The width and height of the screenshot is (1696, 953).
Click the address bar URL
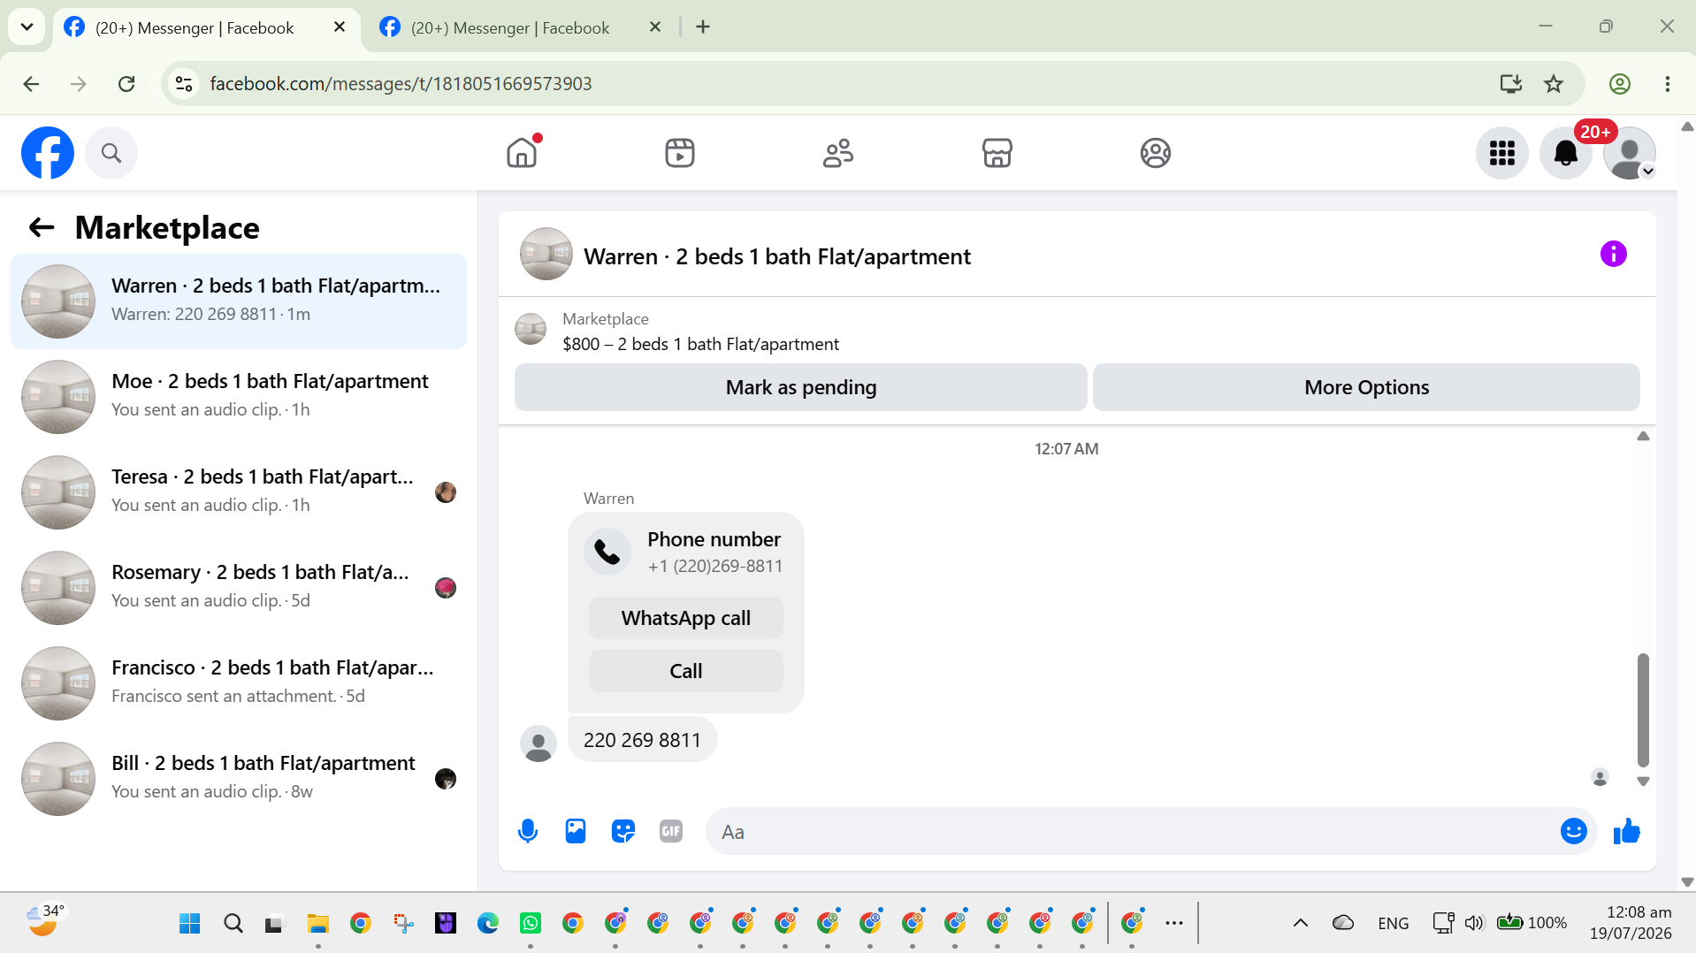[401, 84]
